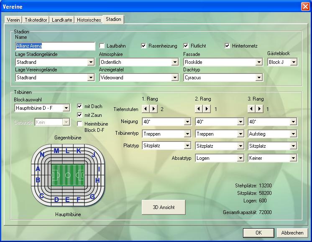Select block D on the stadium diagram
The height and width of the screenshot is (242, 312).
[56, 199]
